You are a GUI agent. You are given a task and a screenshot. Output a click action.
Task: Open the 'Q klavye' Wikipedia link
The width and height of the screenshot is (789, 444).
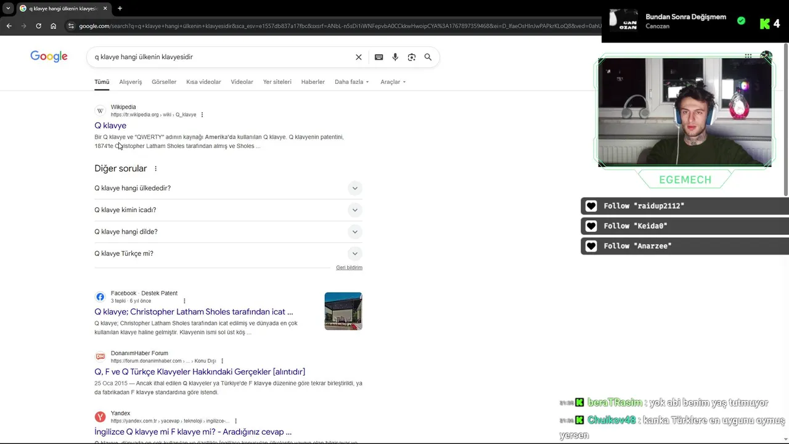coord(110,126)
